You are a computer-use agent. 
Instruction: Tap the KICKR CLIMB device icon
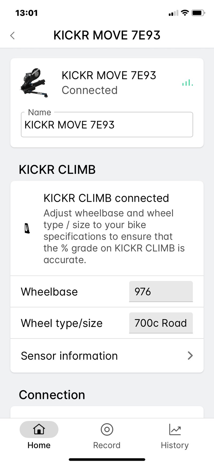pyautogui.click(x=27, y=229)
